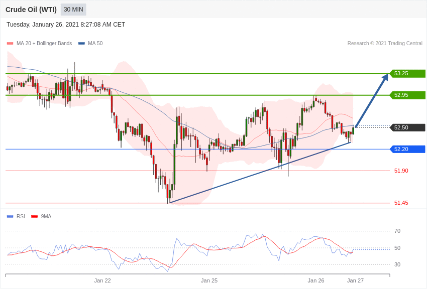Viewport: 427px width, 289px height.
Task: Click the Jan 22 date axis label
Action: coord(102,280)
